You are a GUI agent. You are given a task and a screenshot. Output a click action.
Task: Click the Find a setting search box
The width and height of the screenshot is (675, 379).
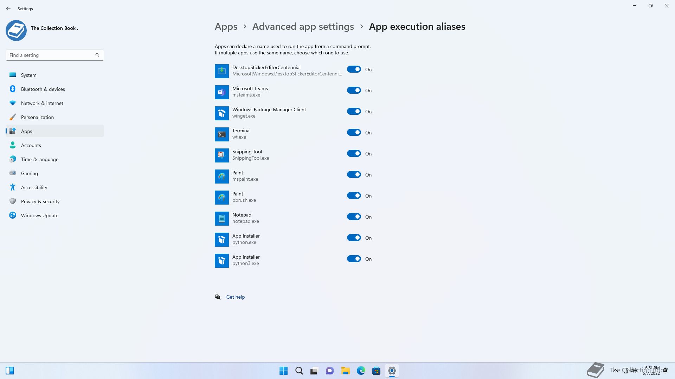point(51,55)
